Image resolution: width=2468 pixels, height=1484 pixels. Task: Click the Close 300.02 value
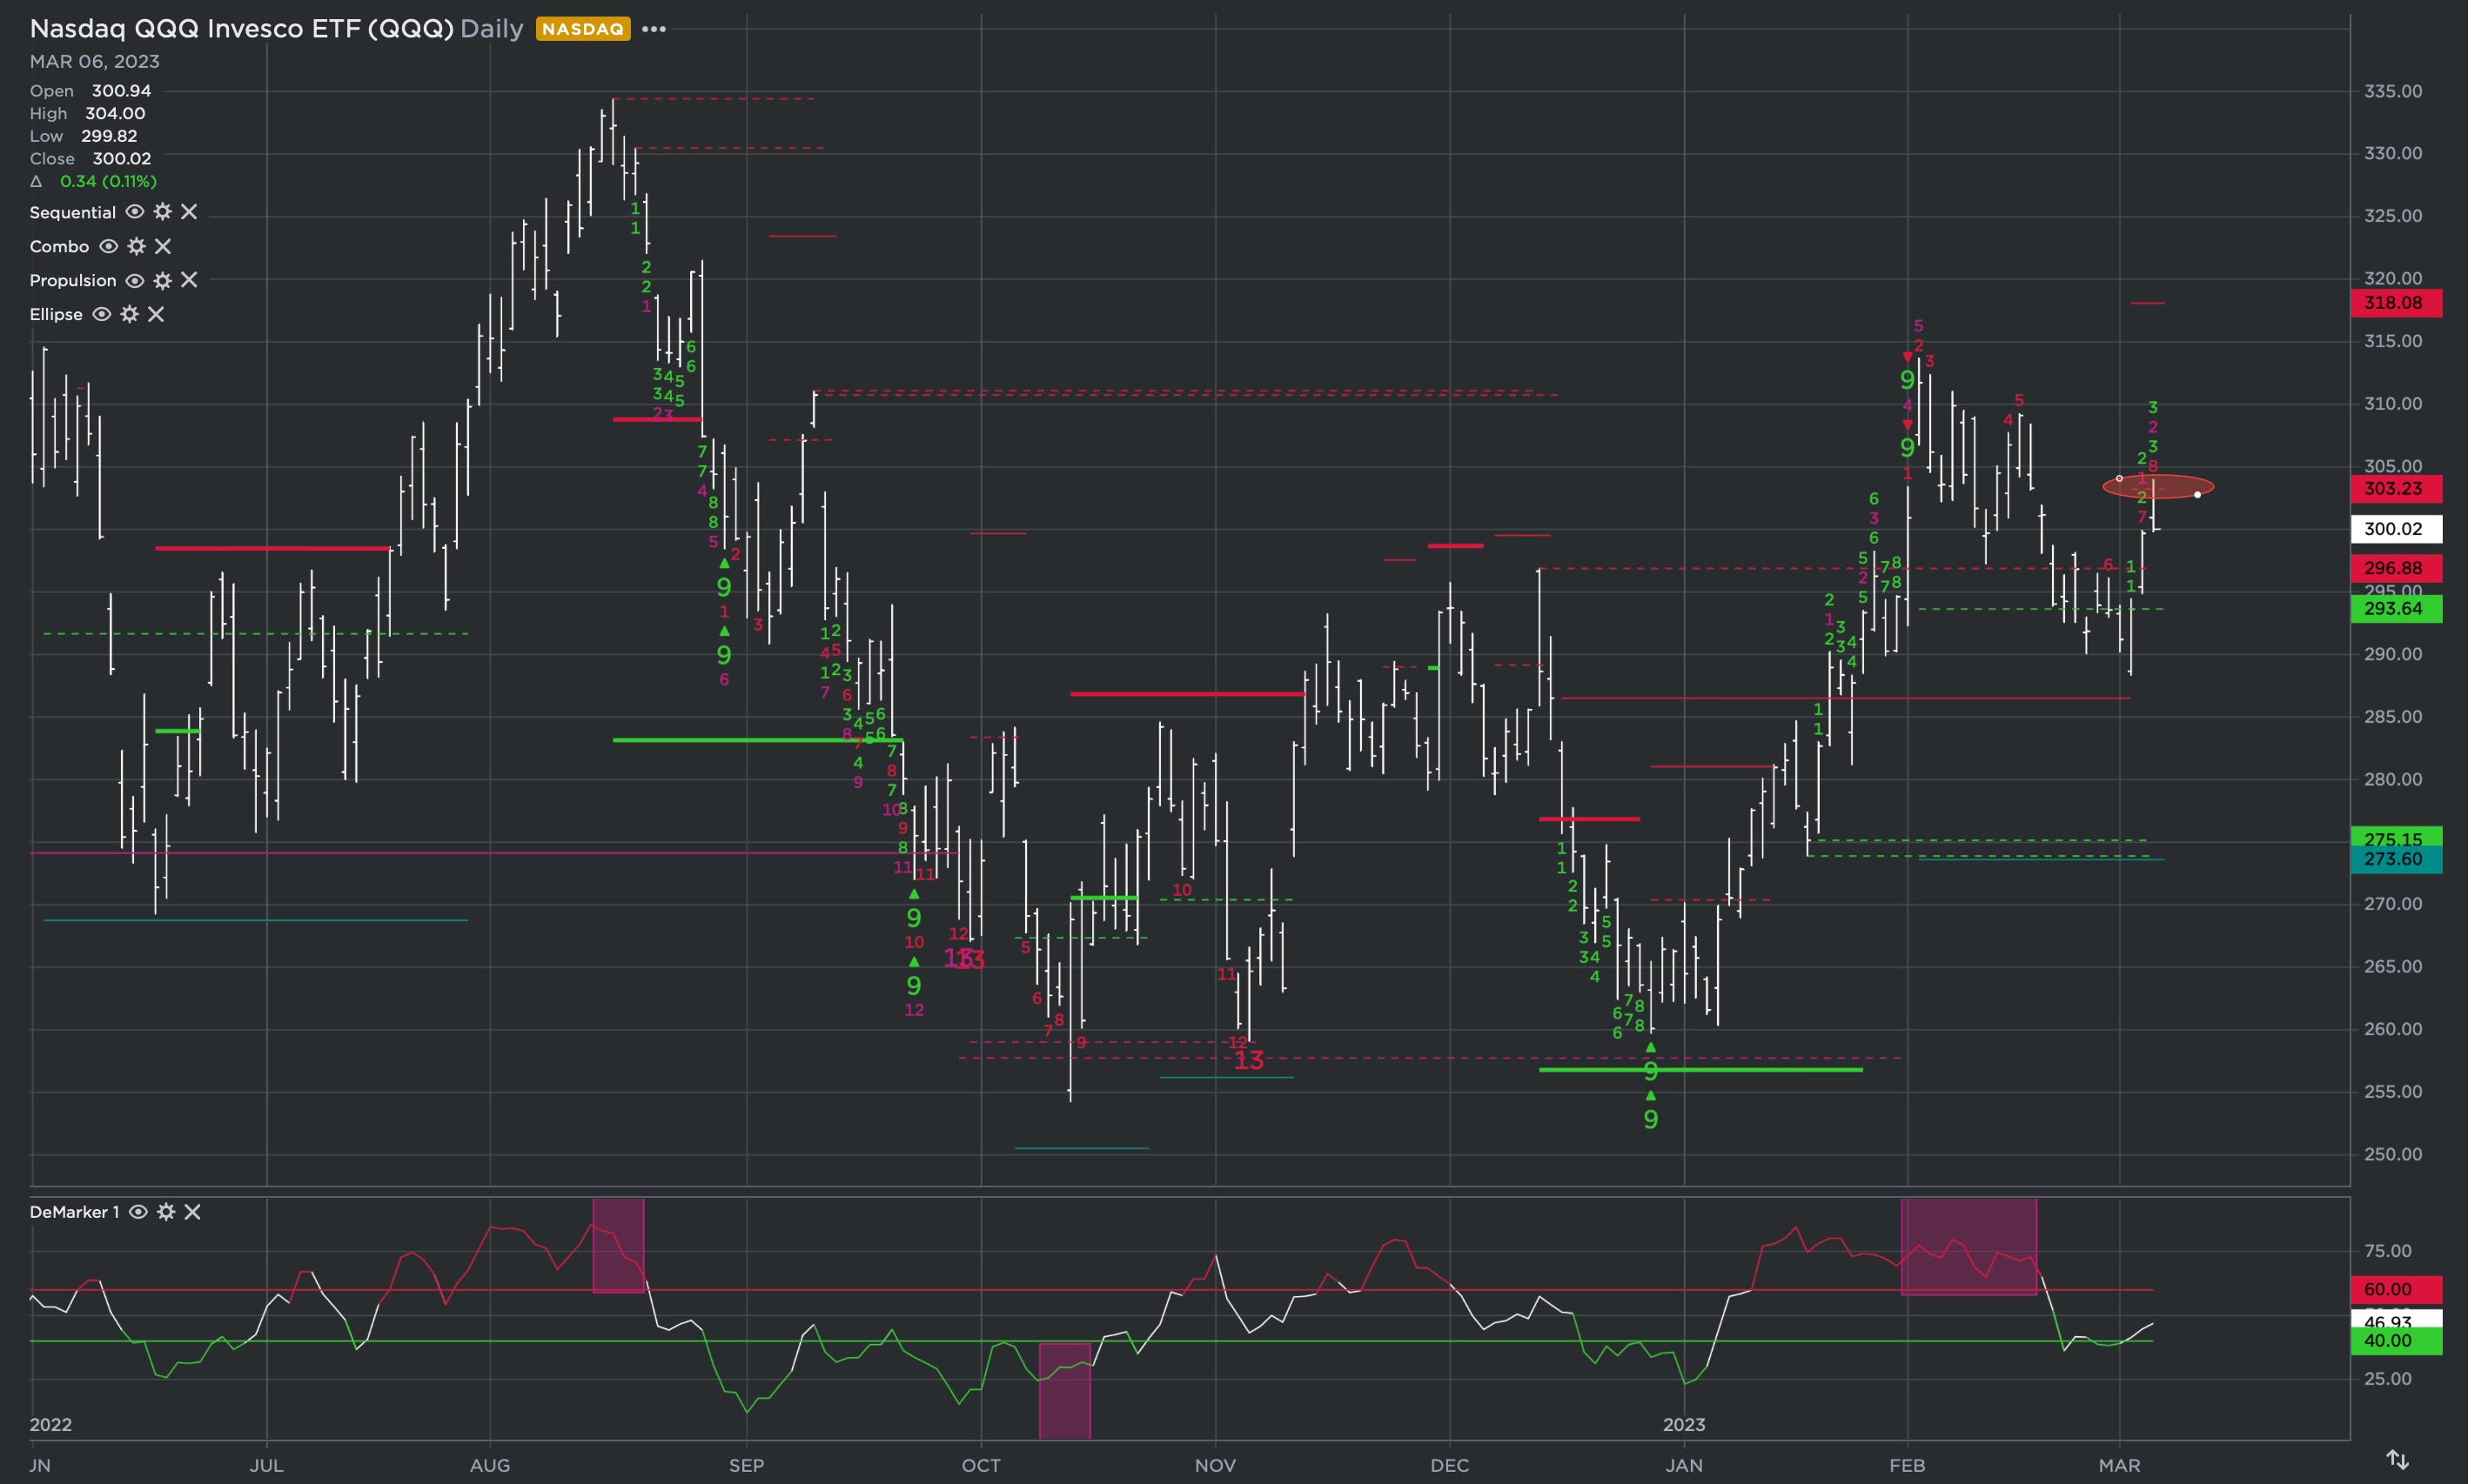[122, 159]
